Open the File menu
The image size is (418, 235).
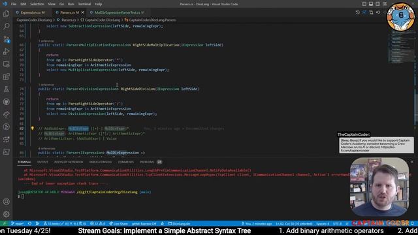[x=14, y=4]
